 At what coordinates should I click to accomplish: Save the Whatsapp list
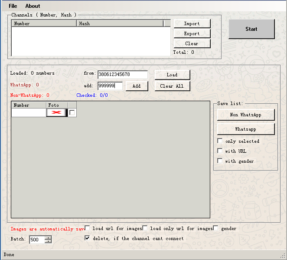[x=246, y=129]
